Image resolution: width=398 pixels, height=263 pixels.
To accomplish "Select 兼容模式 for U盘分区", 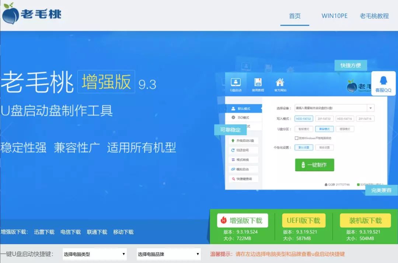I will pyautogui.click(x=324, y=129).
